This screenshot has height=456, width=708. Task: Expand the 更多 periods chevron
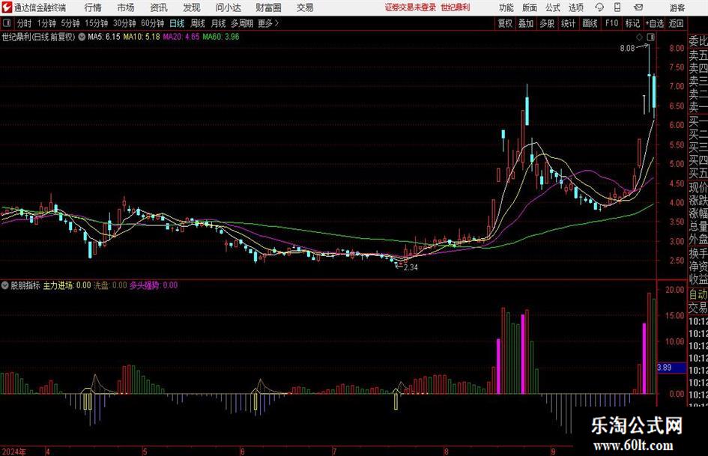coord(276,23)
